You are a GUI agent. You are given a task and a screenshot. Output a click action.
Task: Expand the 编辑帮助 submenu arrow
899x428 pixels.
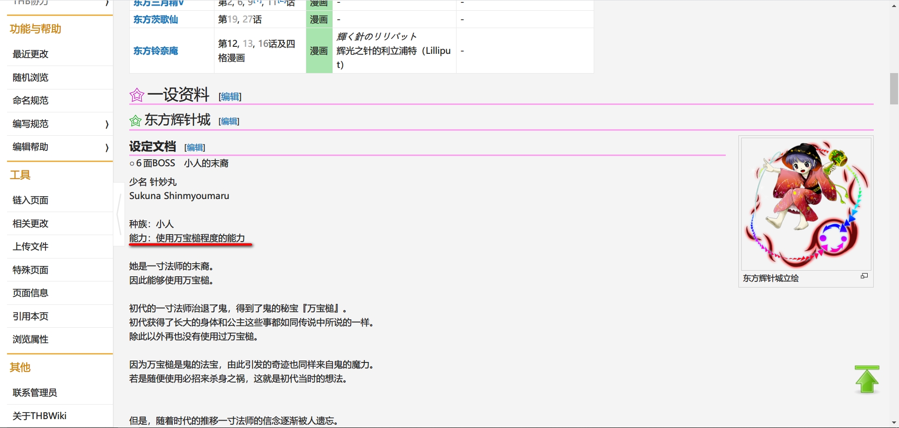pos(107,148)
